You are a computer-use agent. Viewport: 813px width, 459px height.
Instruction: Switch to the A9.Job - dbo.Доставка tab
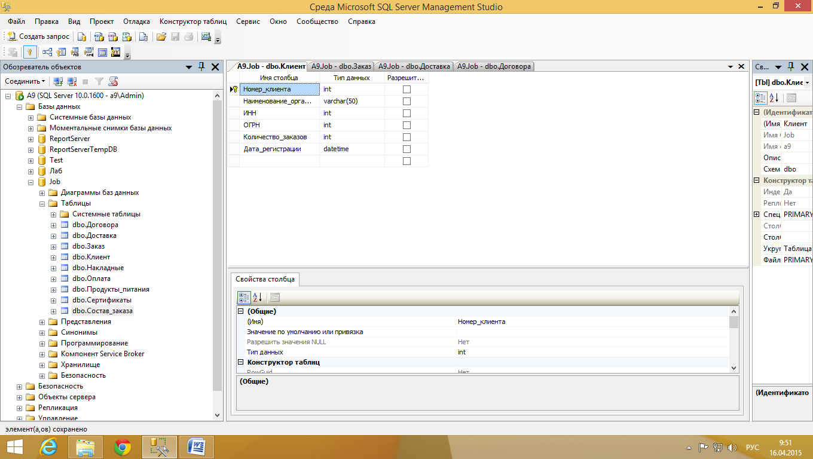(414, 66)
